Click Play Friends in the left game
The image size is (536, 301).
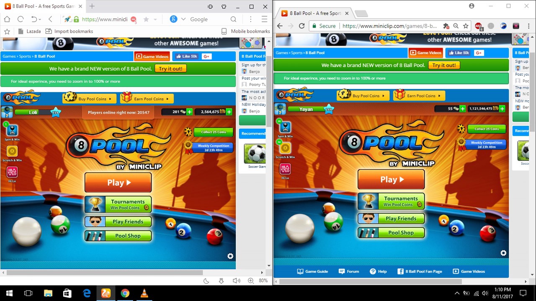click(x=118, y=222)
